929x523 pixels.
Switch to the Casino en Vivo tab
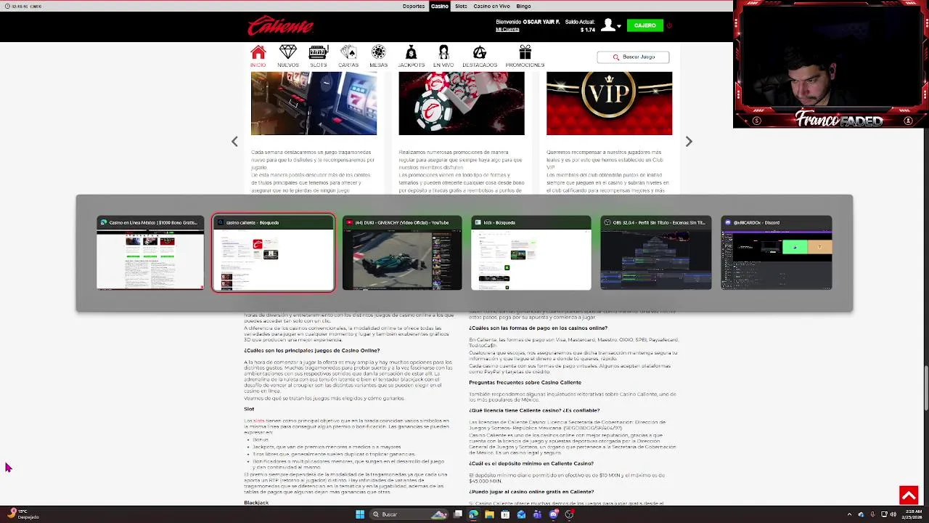coord(491,6)
